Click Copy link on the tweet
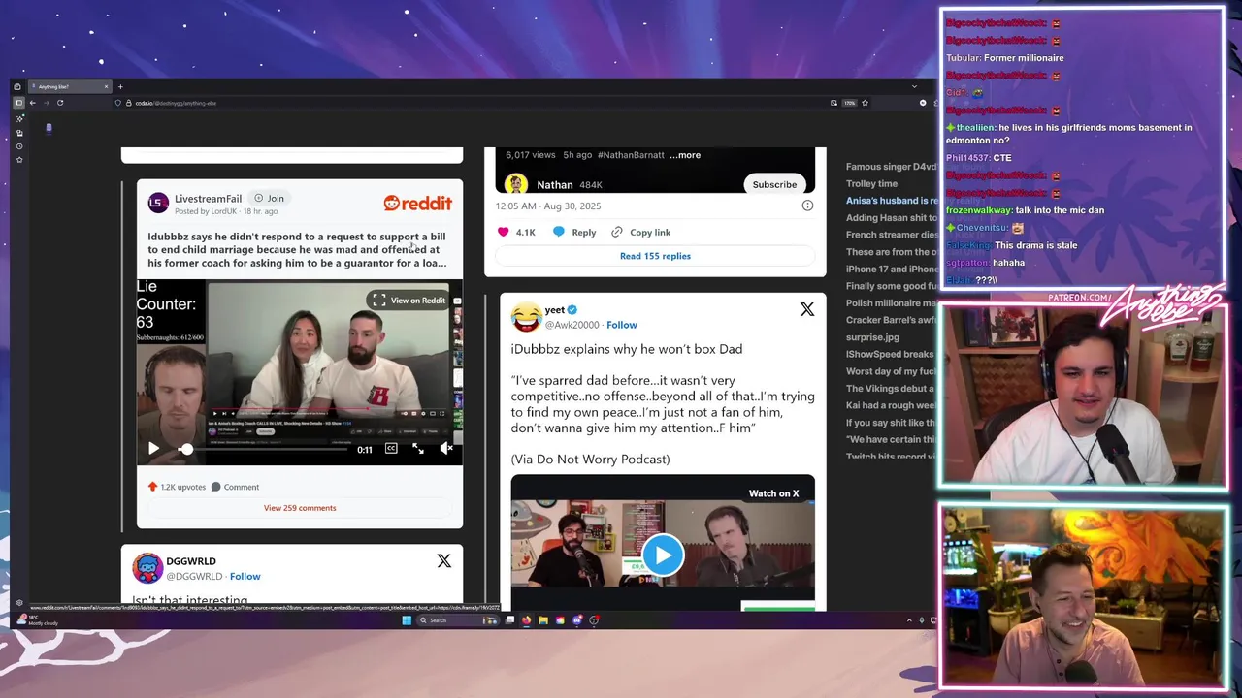Viewport: 1242px width, 698px height. pos(640,232)
